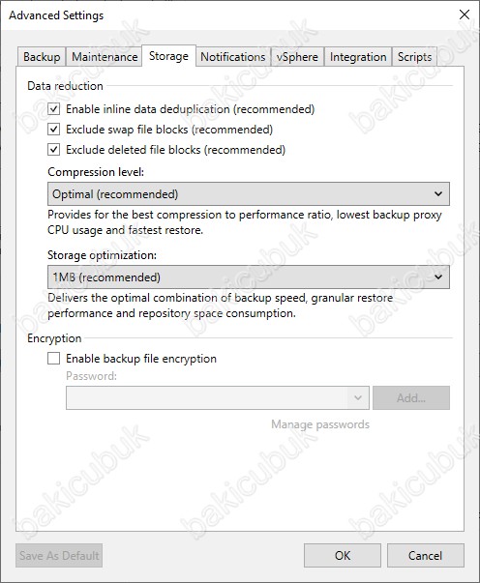Toggle Exclude deleted file blocks checkbox

coord(54,150)
